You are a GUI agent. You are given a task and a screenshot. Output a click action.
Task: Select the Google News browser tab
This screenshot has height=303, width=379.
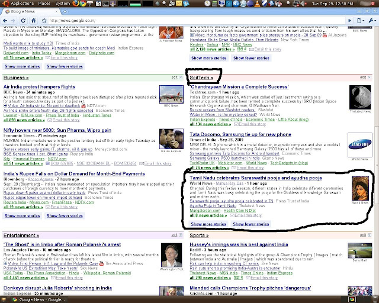30,11
